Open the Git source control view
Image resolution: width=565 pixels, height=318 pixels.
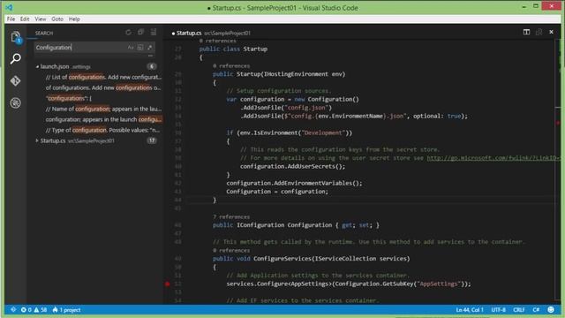click(x=15, y=80)
